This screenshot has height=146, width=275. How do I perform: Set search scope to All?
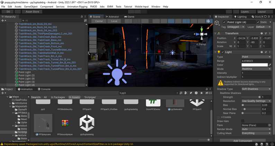point(45,97)
